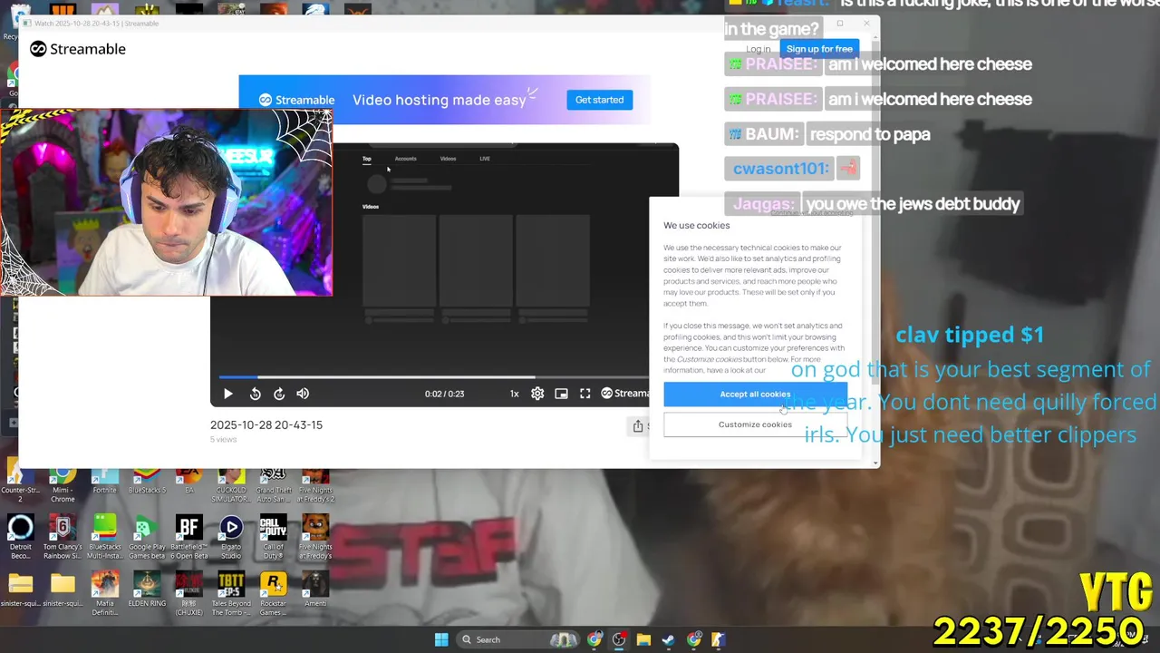
Task: Open Mafia Definitive Edition shortcut
Action: click(104, 593)
